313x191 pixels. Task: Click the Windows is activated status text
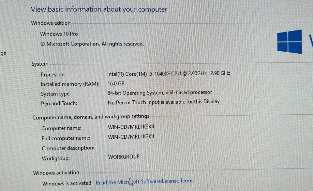coord(67,183)
